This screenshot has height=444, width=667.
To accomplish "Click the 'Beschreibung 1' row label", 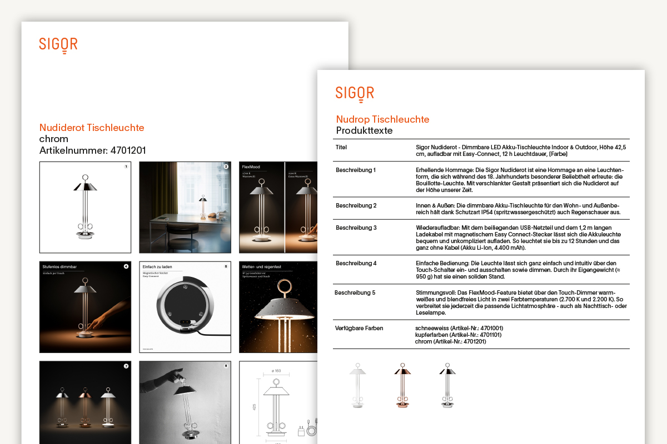I will [x=356, y=170].
